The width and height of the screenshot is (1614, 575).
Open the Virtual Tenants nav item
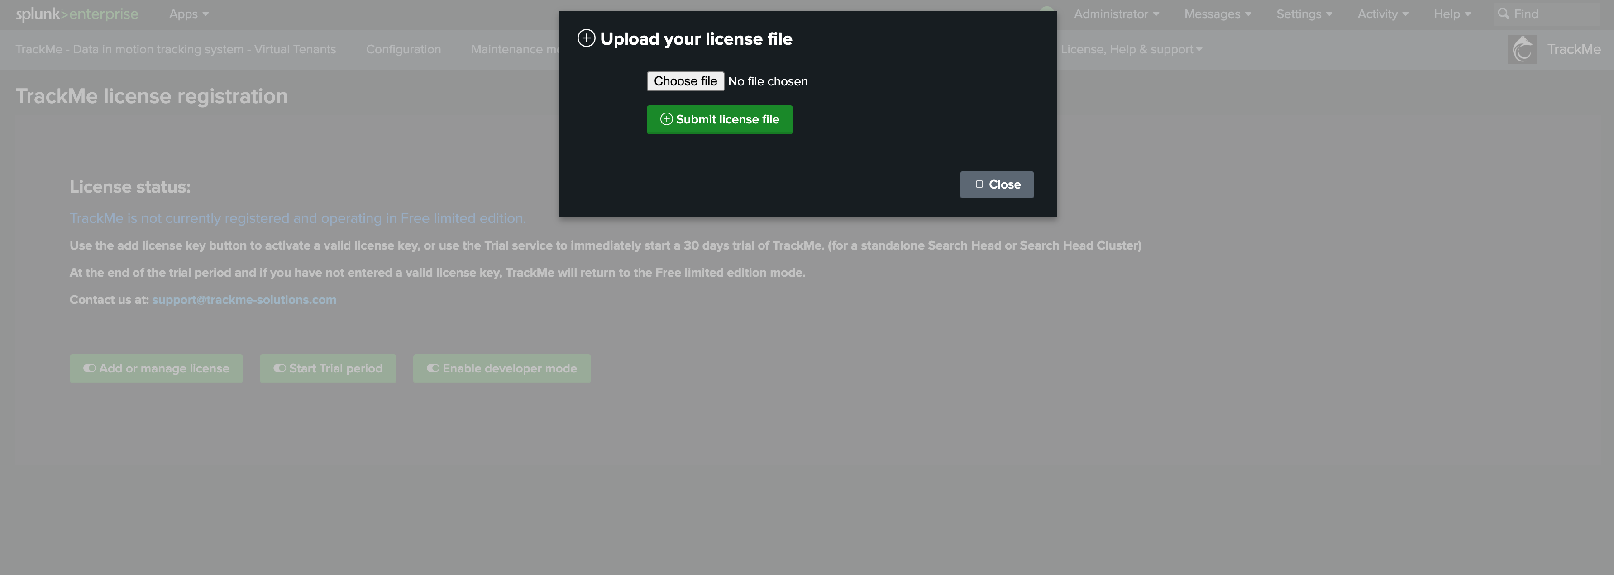pos(176,49)
